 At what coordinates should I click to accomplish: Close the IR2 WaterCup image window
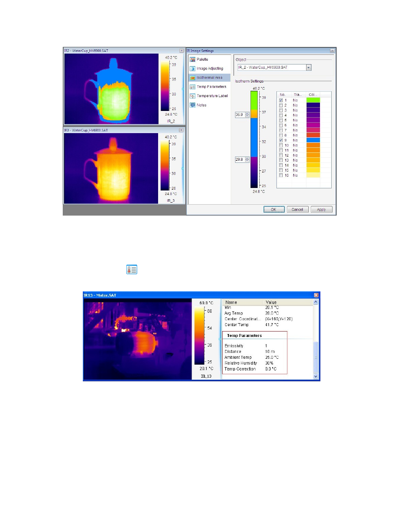(x=182, y=51)
